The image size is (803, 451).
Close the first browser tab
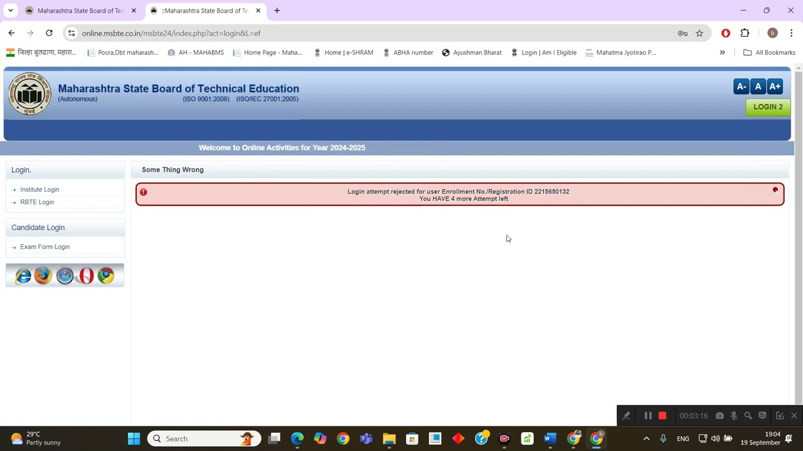coord(134,11)
